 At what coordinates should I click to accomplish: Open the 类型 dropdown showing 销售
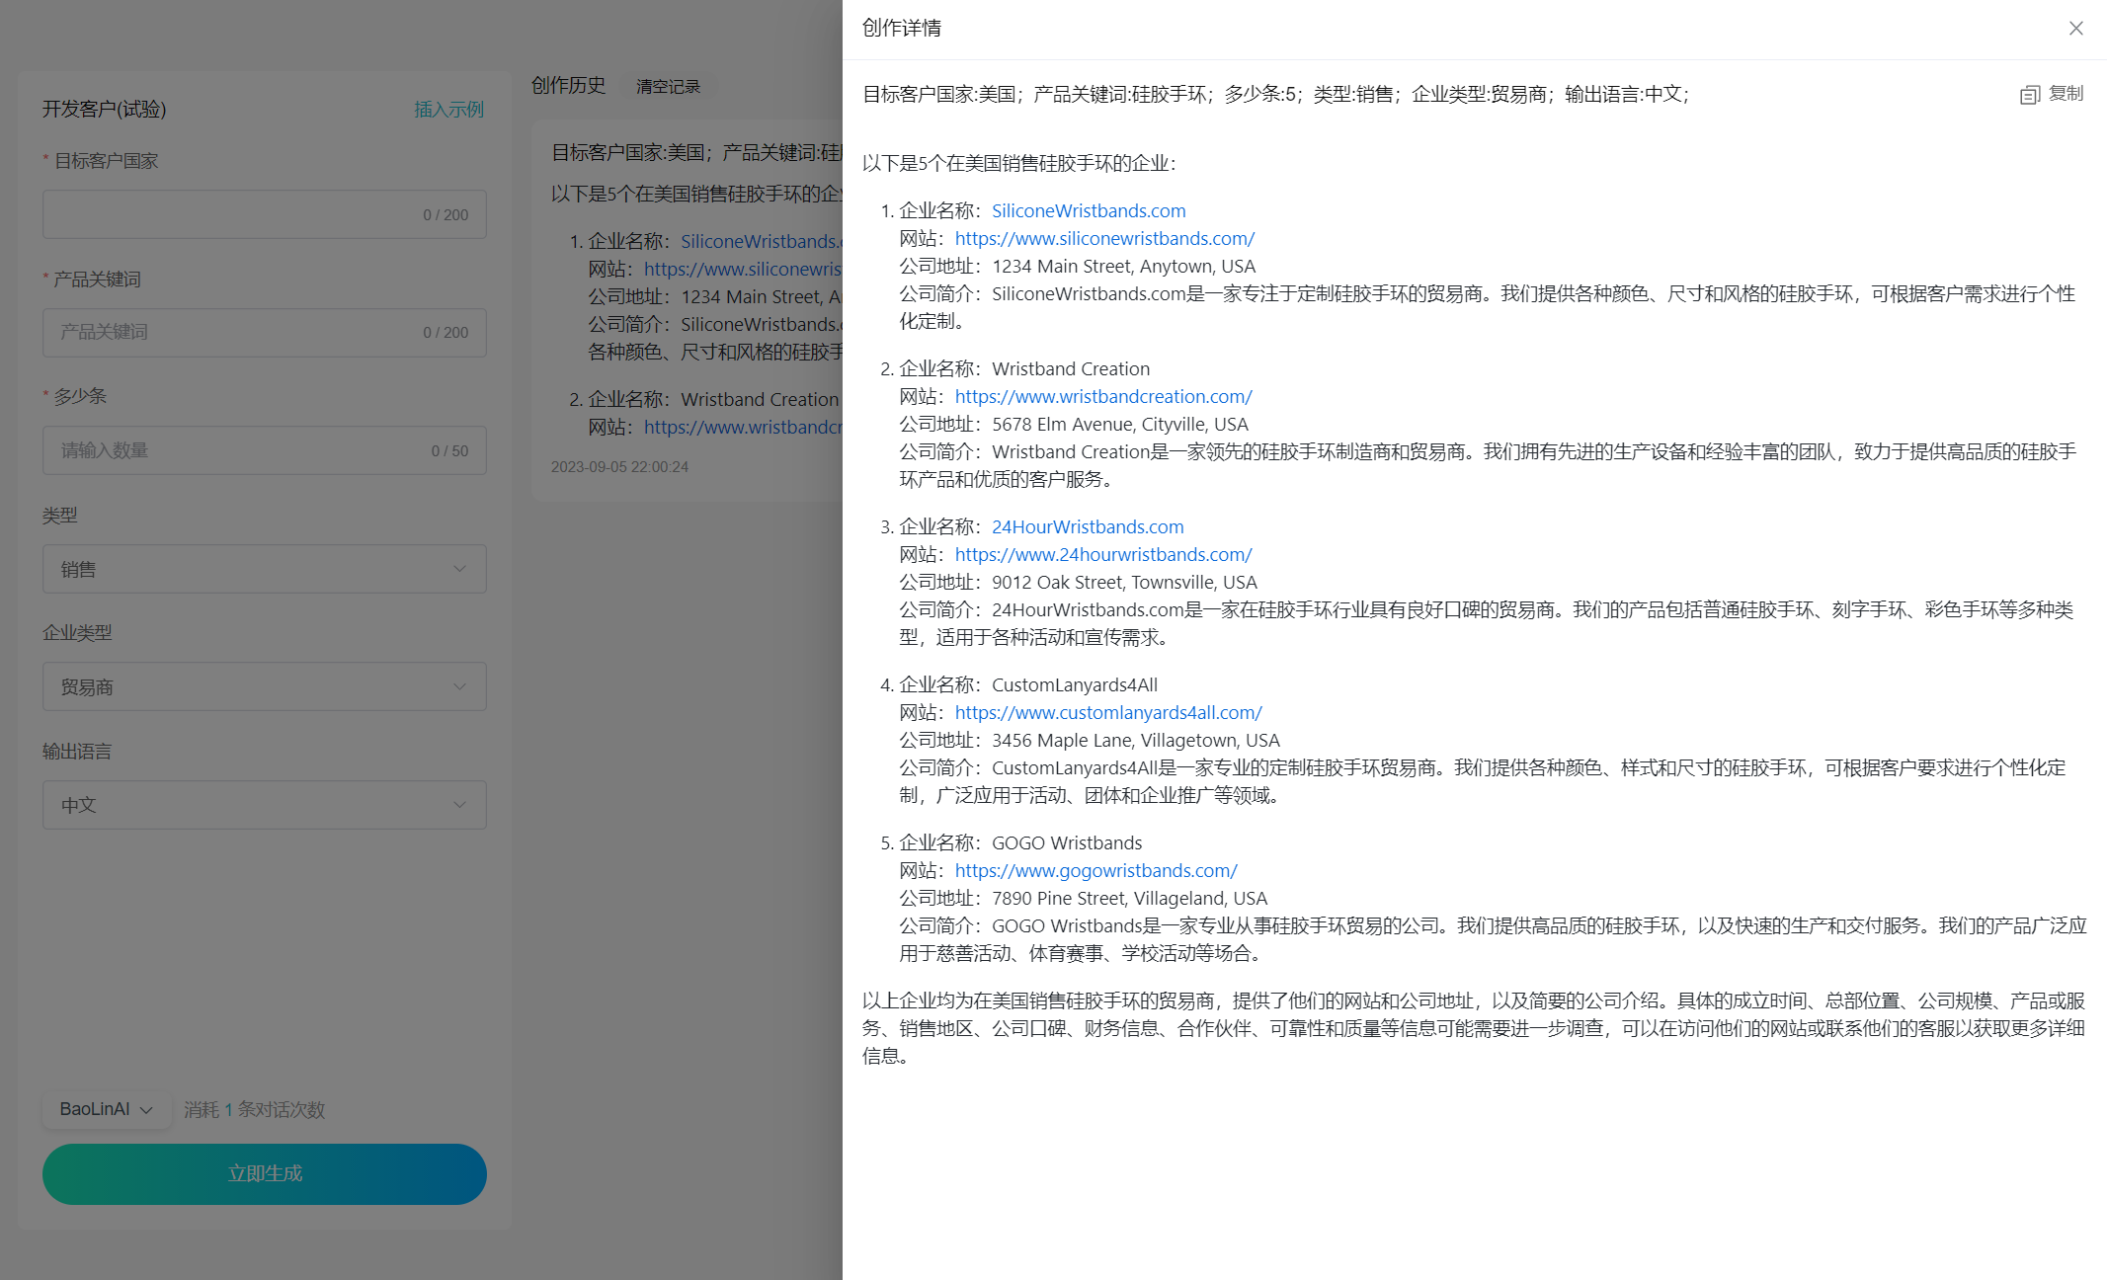265,569
